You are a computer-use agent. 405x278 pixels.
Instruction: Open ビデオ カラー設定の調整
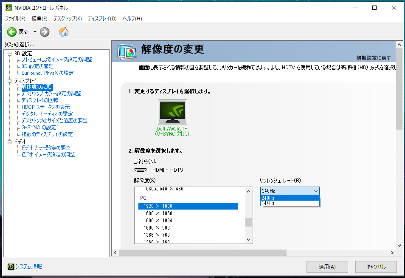click(46, 148)
